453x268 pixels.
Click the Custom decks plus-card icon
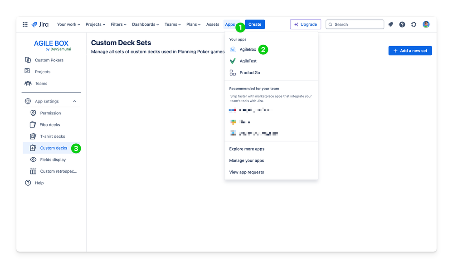33,148
